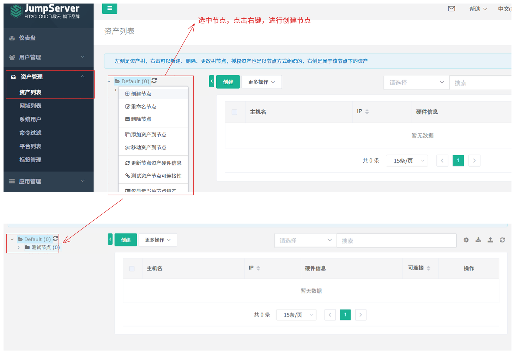Click refresh icon right of lower search box
Screen dimensions: 515x354
click(x=502, y=240)
